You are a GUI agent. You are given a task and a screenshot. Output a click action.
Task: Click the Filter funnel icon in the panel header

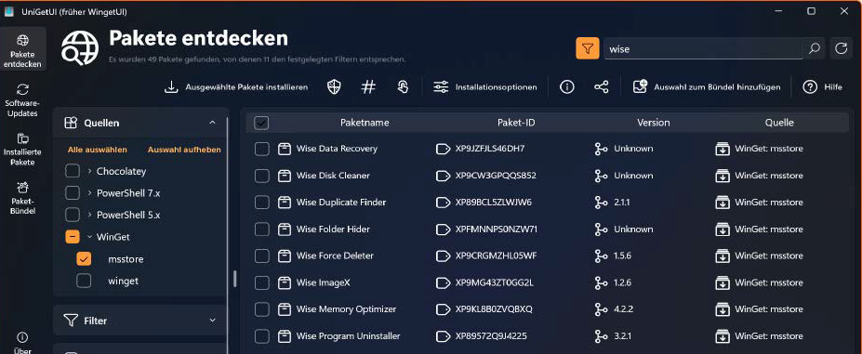[x=71, y=321]
